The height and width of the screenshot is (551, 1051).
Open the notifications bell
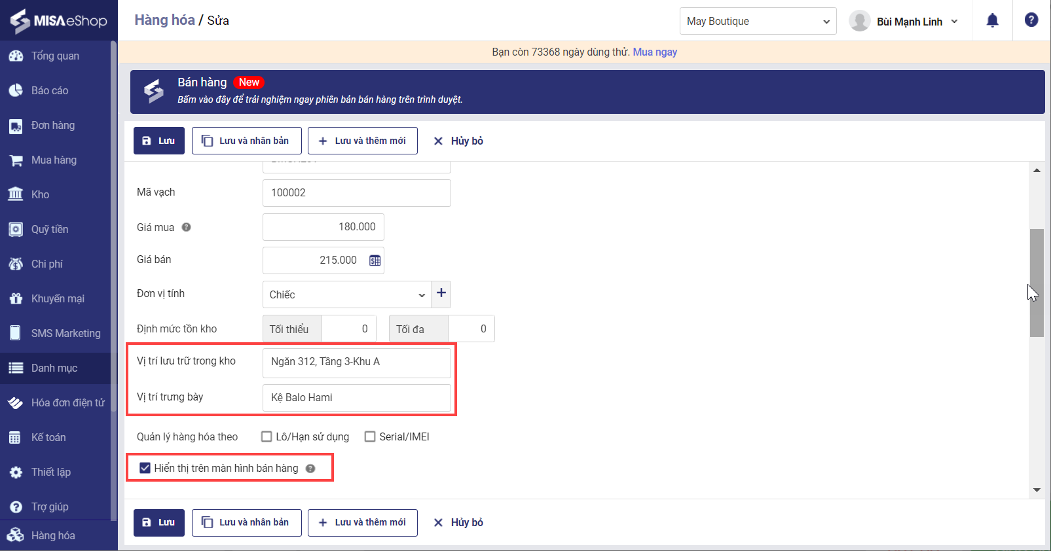click(x=993, y=21)
